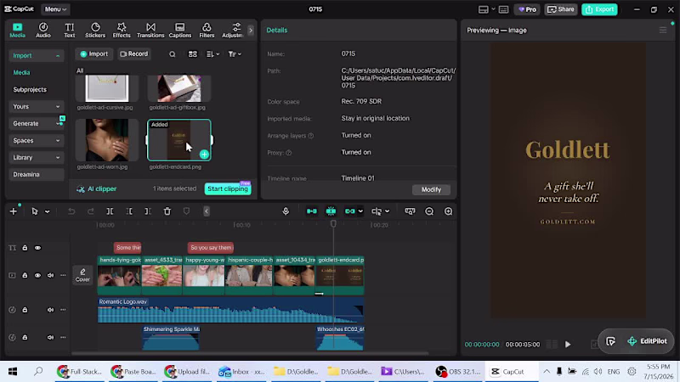The height and width of the screenshot is (382, 680).
Task: Start voiceover recording with microphone icon
Action: [x=286, y=211]
